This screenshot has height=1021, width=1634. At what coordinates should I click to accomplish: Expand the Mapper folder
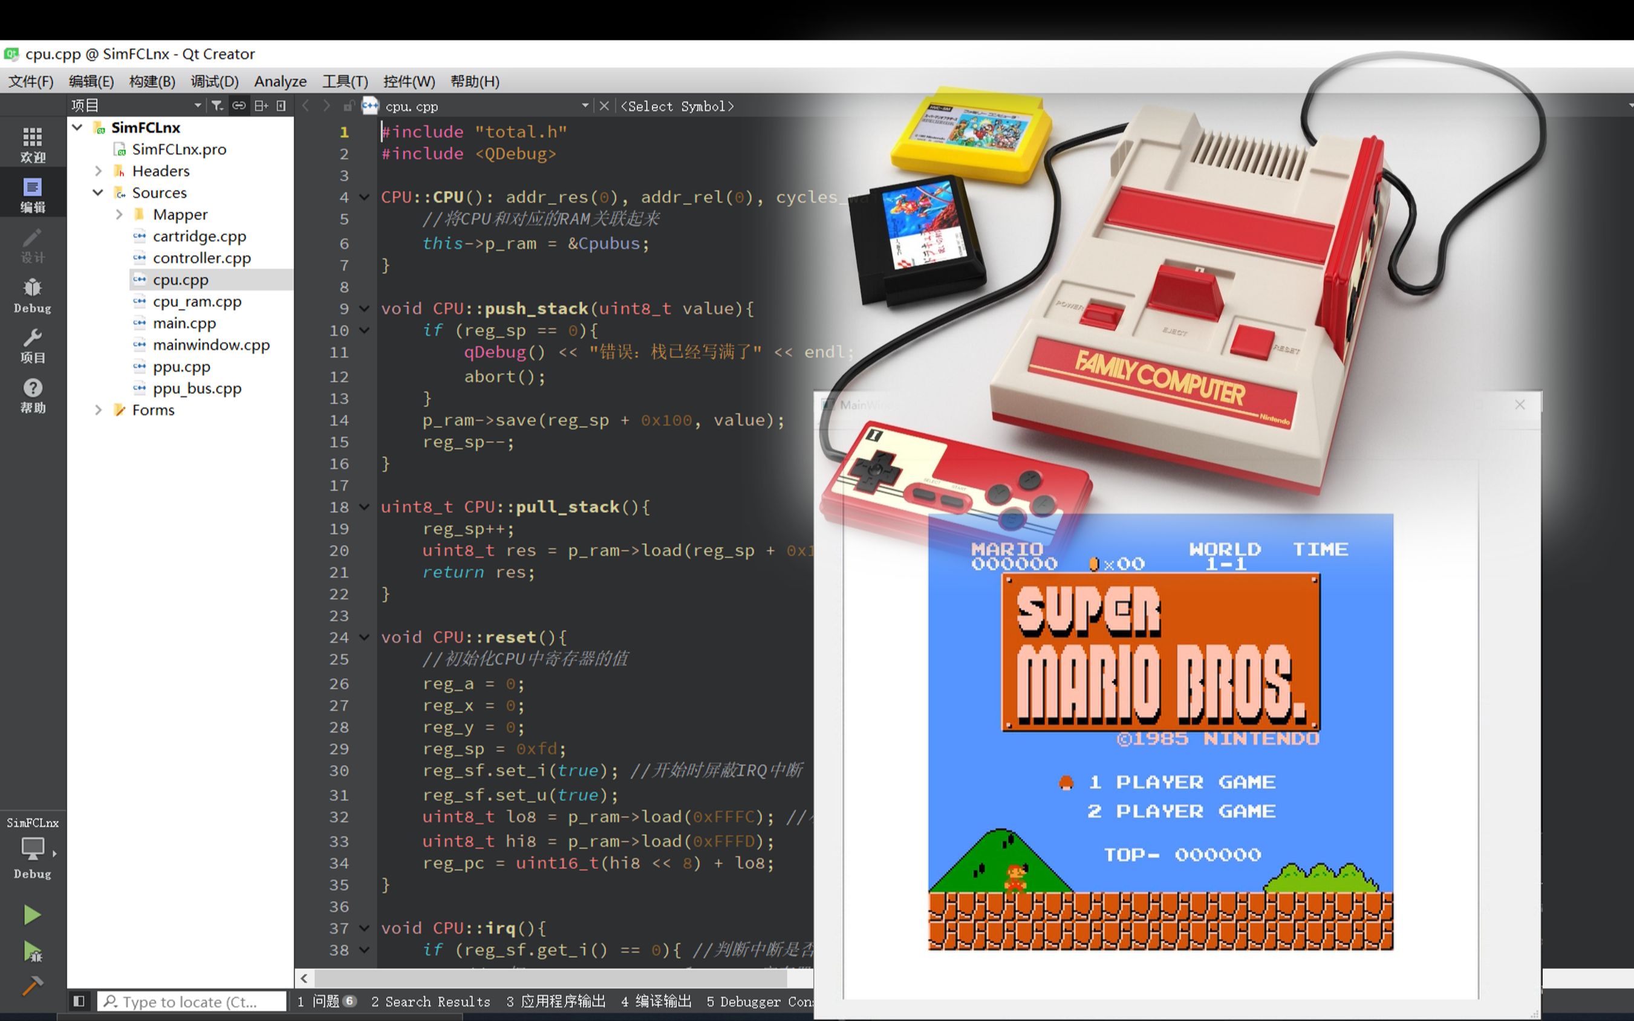(119, 214)
